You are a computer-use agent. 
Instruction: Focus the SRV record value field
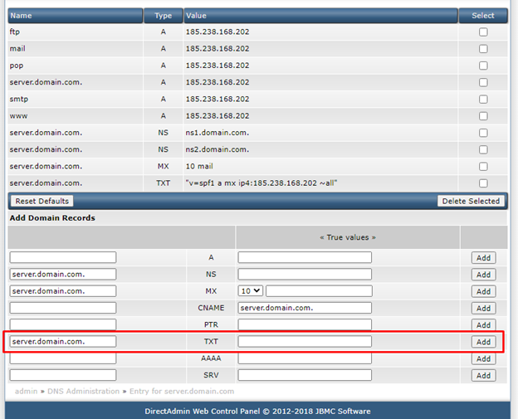click(x=305, y=375)
